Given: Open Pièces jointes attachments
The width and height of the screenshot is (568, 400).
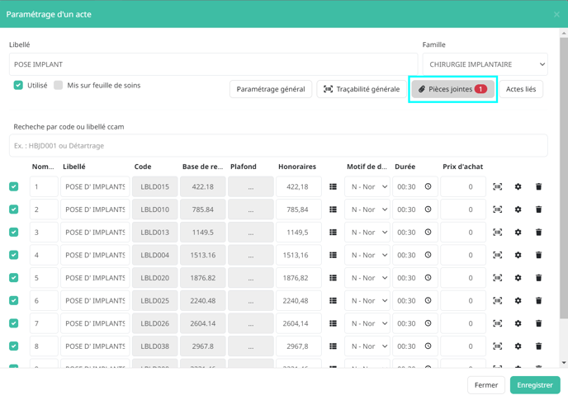Looking at the screenshot, I should (452, 89).
